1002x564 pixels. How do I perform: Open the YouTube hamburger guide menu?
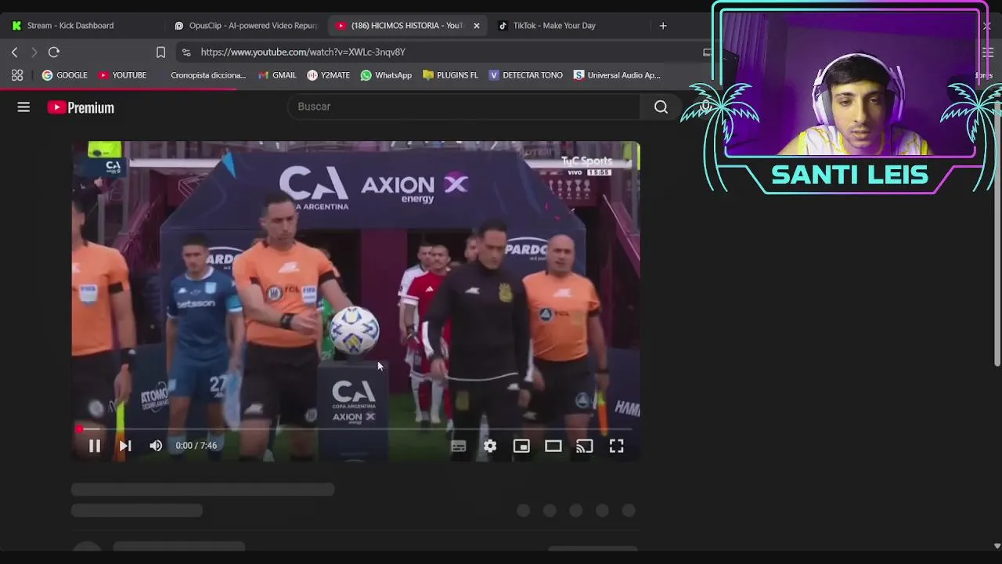pos(23,107)
